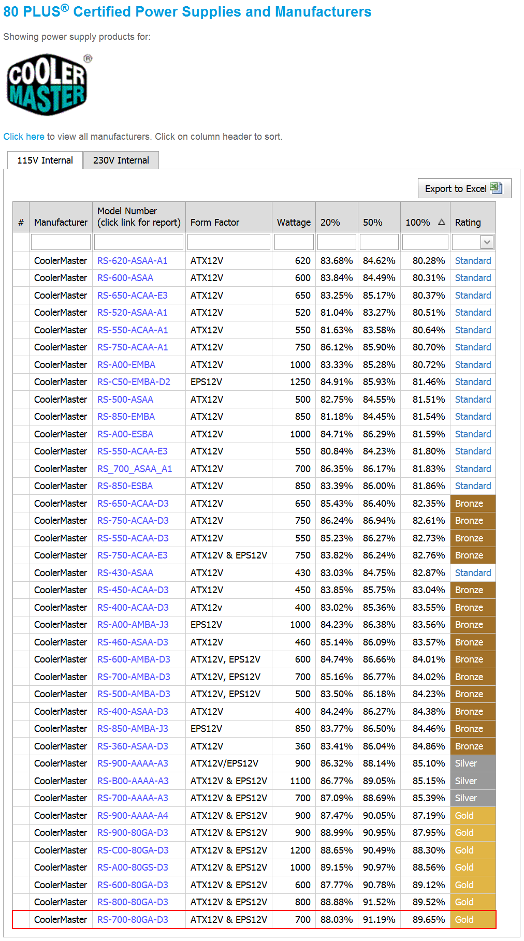
Task: Open the RS-C50-EMBA-D2 model link
Action: [x=134, y=382]
